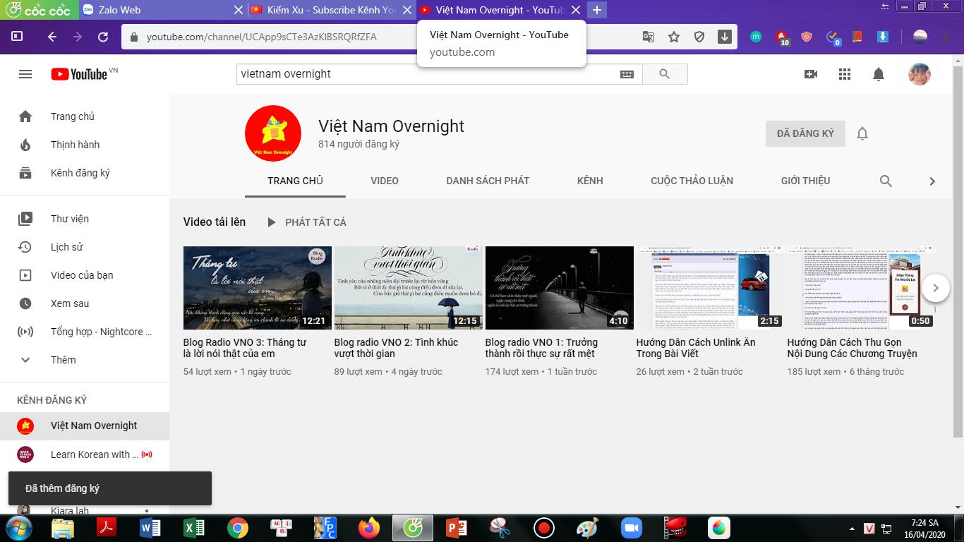Switch to Kiếm Xu browser tab

(331, 10)
